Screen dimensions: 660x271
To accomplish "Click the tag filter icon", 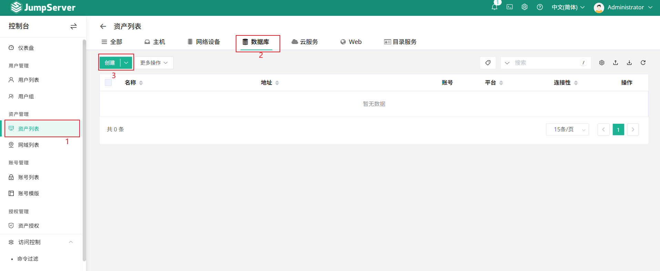I will click(488, 63).
